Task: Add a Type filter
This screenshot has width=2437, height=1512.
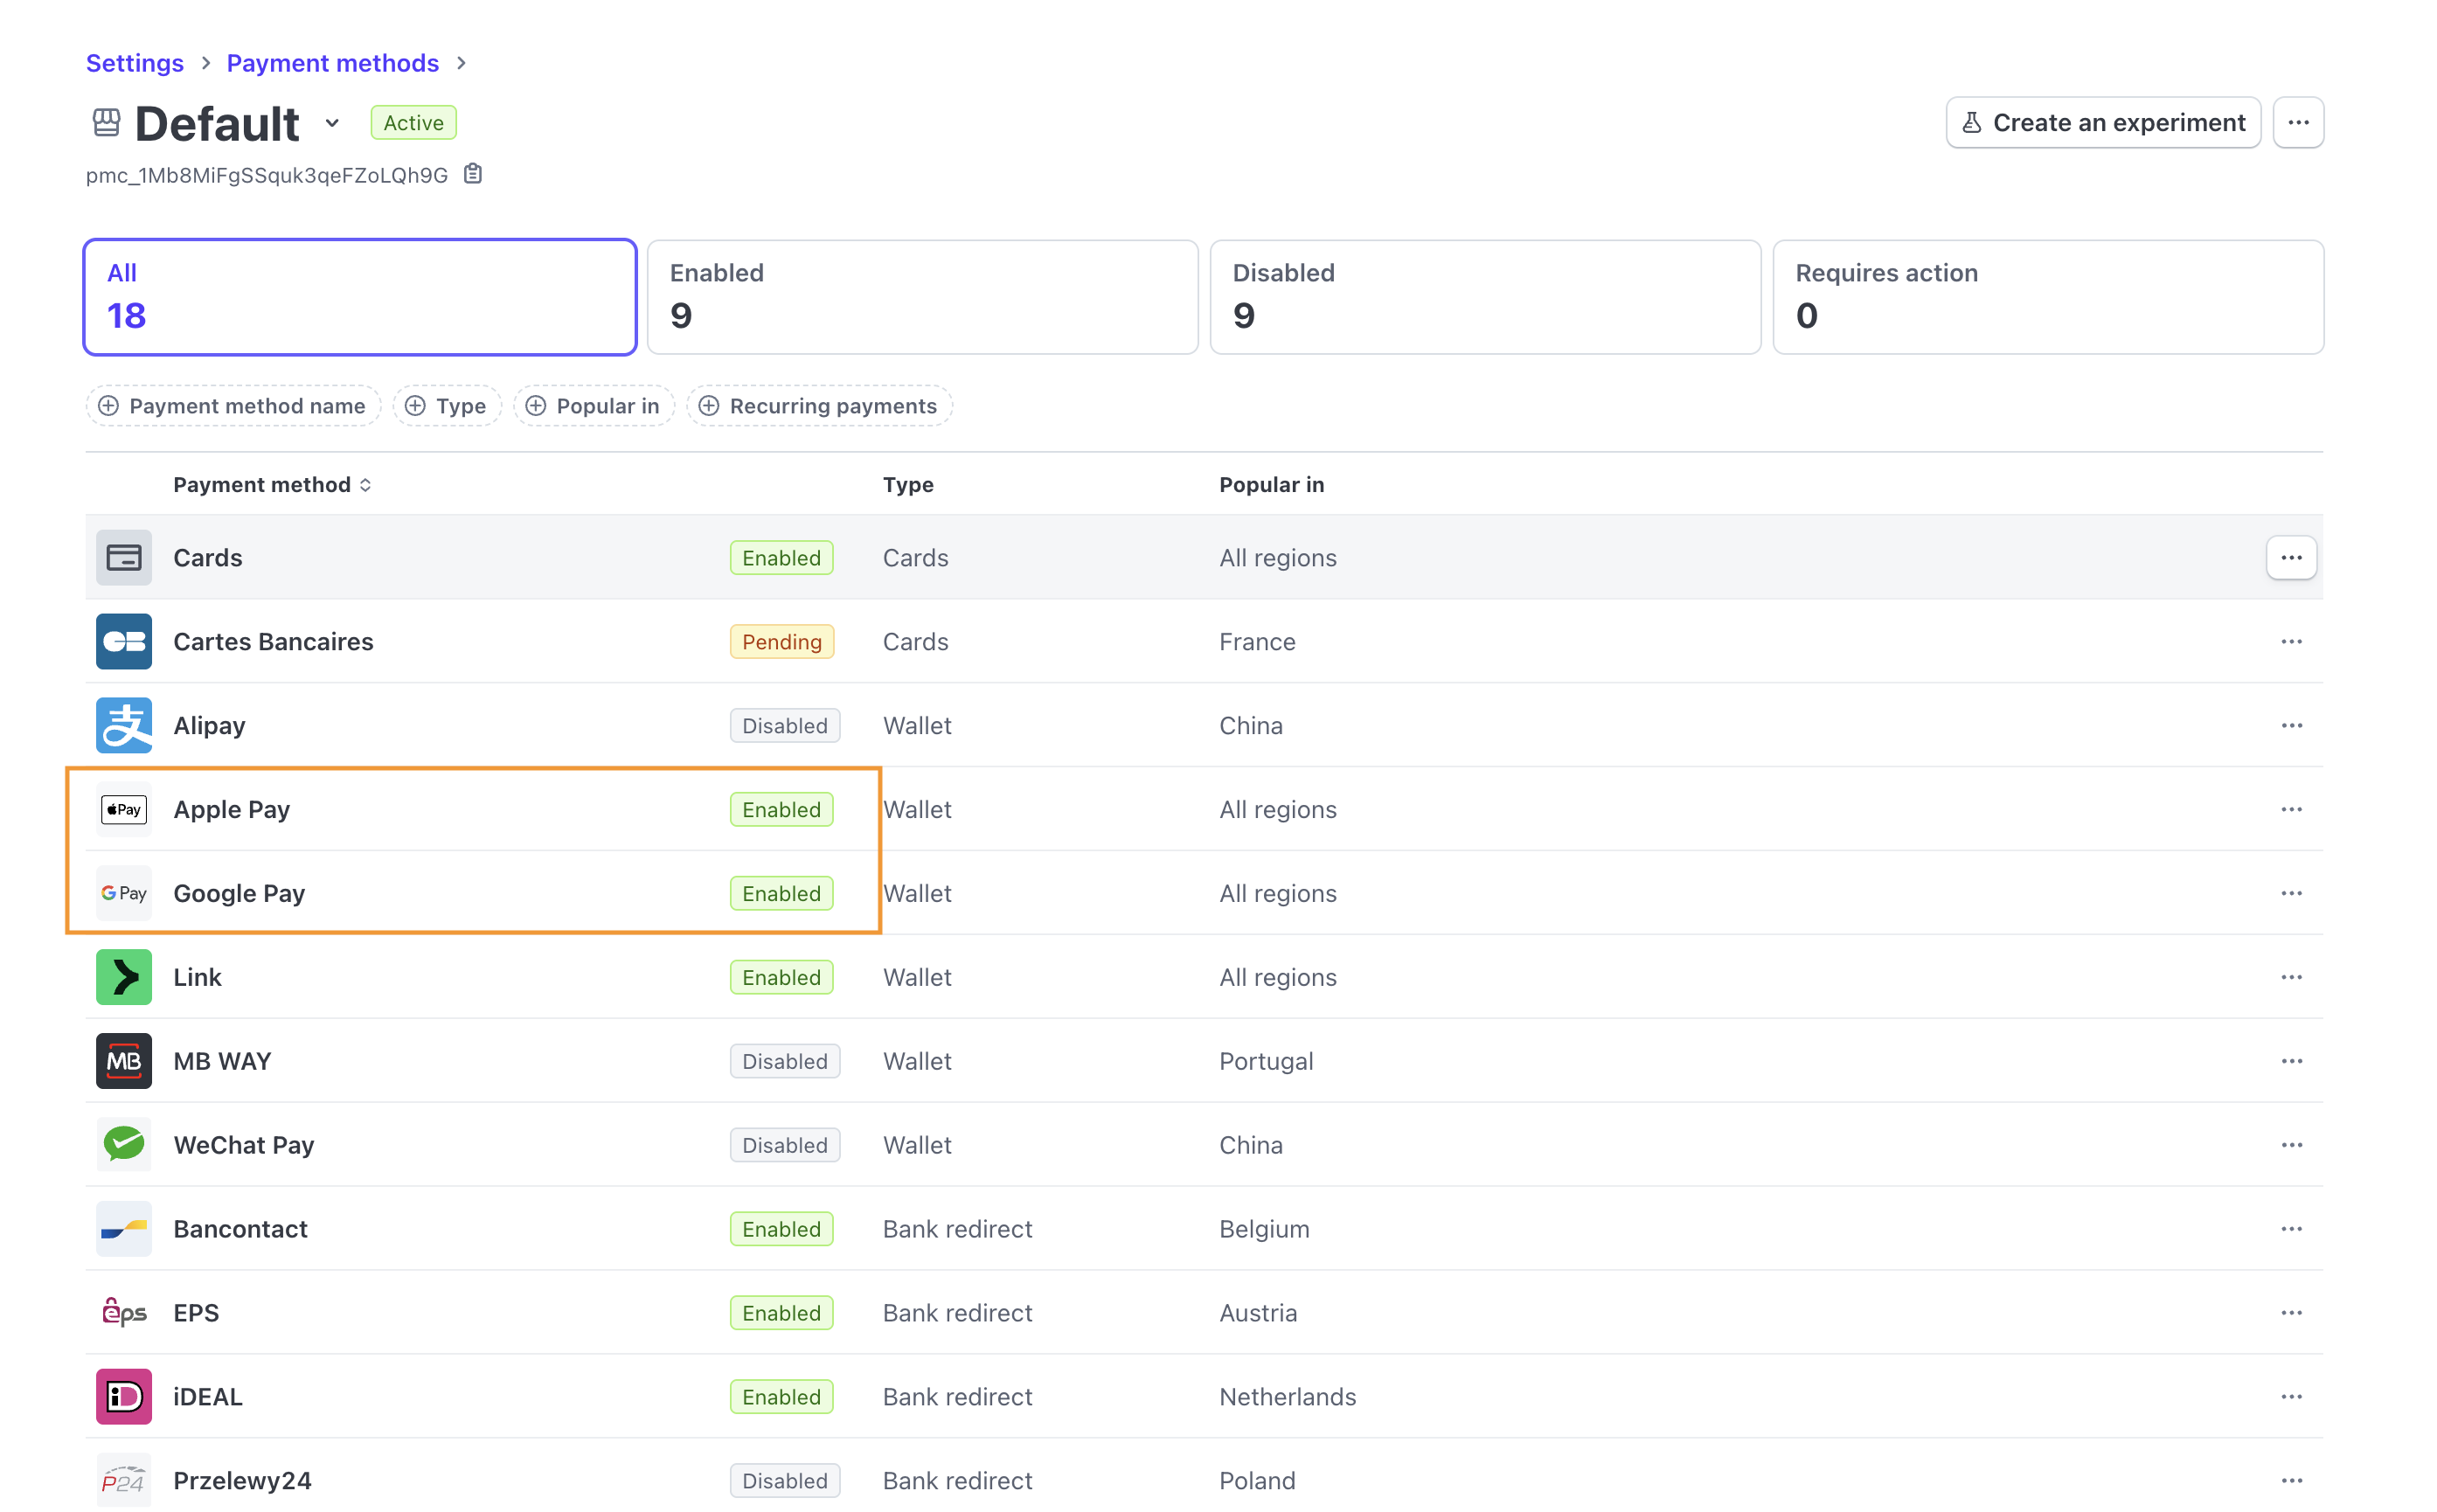Action: 446,406
